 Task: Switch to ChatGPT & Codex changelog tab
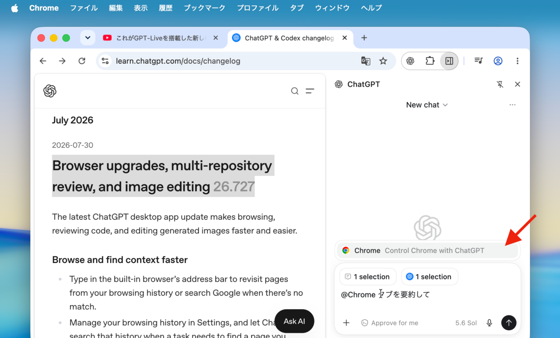pyautogui.click(x=290, y=38)
